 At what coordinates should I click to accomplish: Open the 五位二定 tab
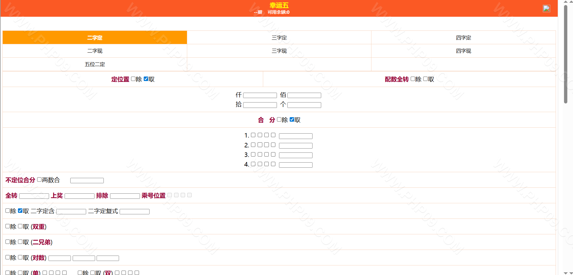point(95,64)
